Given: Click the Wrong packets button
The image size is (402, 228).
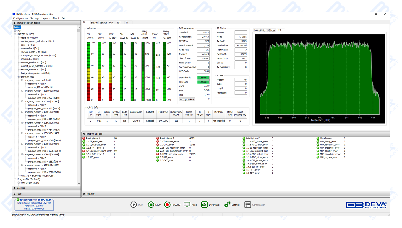Looking at the screenshot, I should pyautogui.click(x=187, y=99).
